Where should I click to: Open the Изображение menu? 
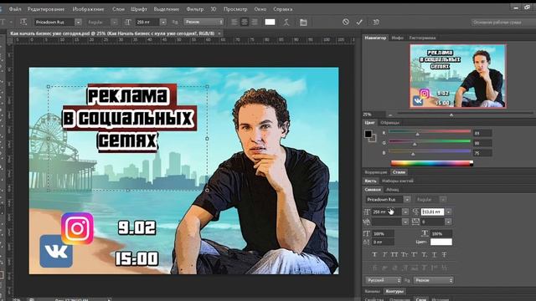(88, 9)
